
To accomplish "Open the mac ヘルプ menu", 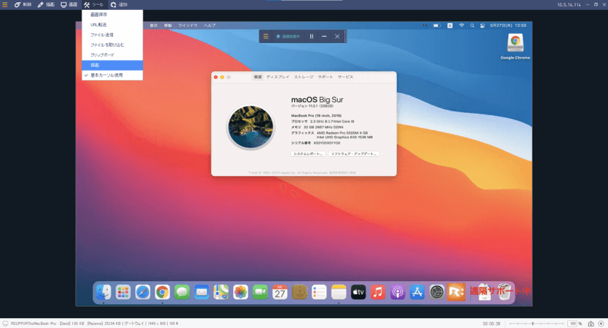I will 210,25.
